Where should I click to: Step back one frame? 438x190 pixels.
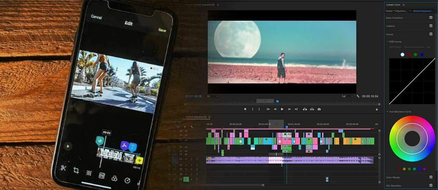(275, 109)
